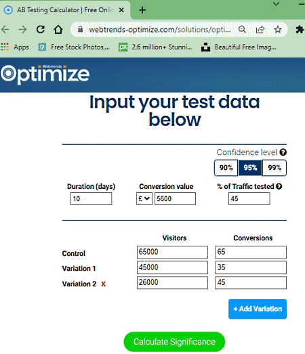Choose the 95% confidence level
This screenshot has height=354, width=305.
tap(250, 168)
